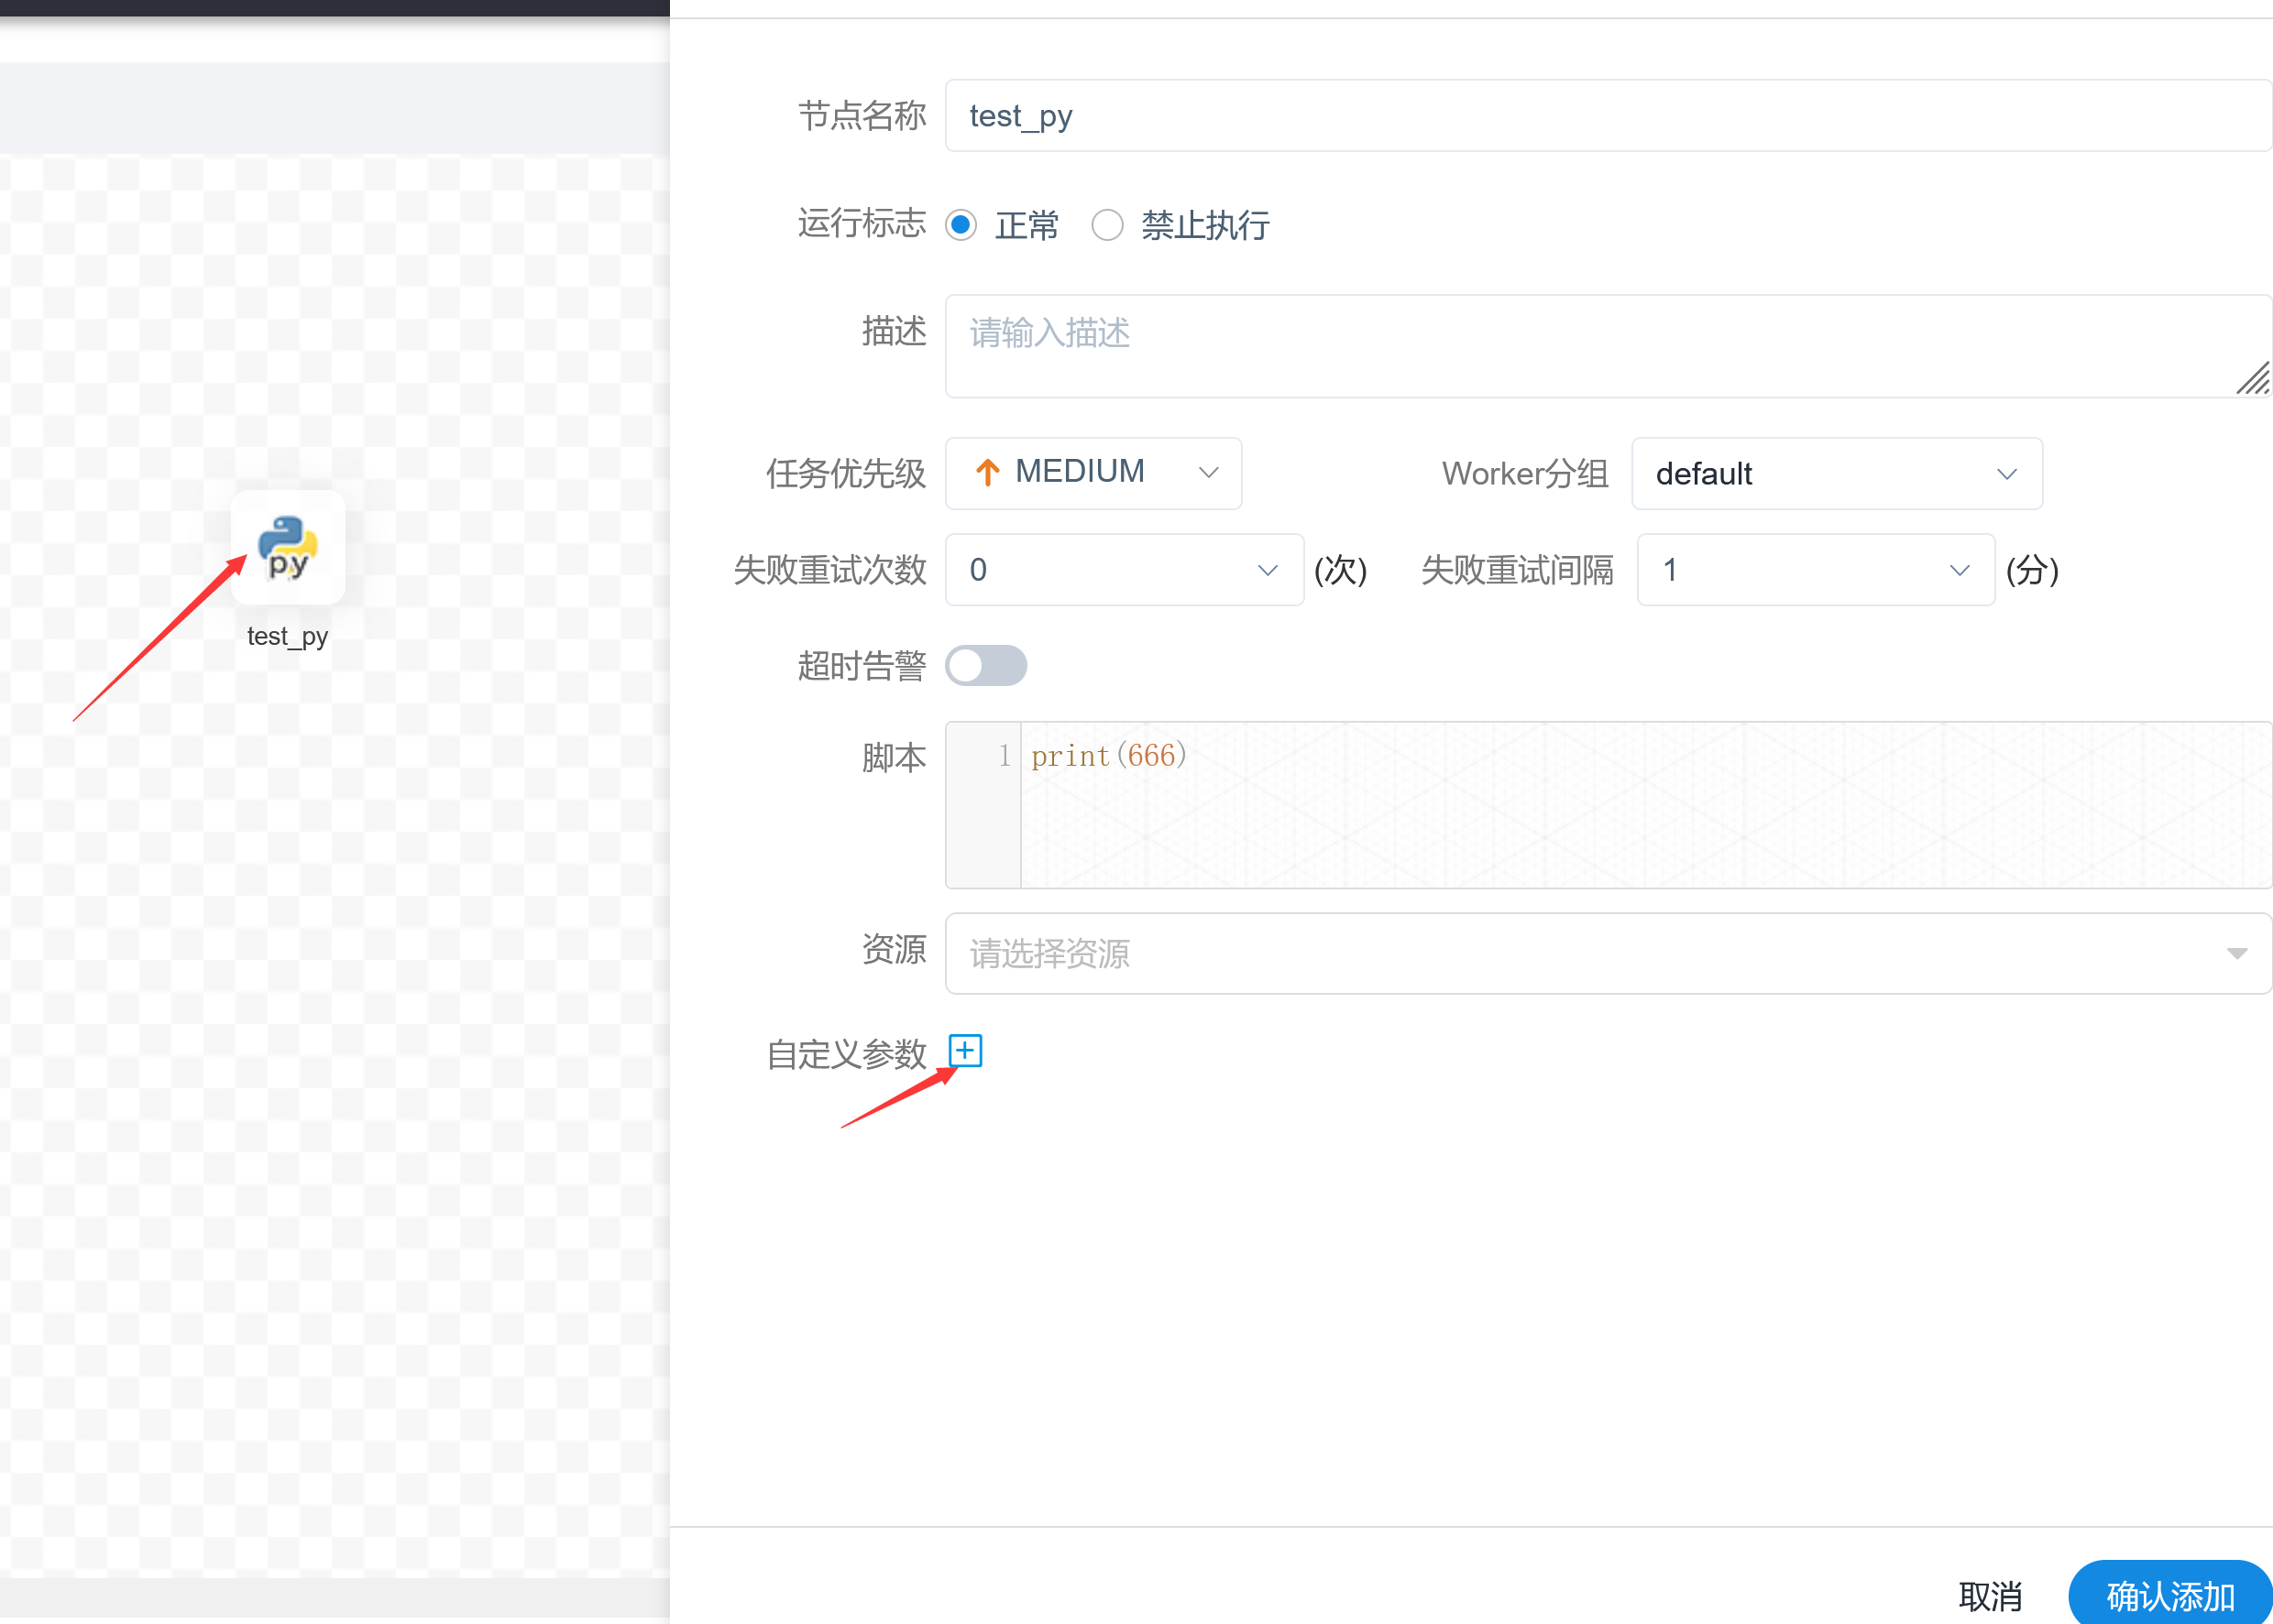Select the 正常 run flag radio button
The width and height of the screenshot is (2273, 1624).
961,225
